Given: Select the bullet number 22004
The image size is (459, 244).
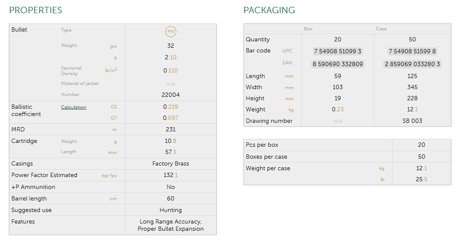Looking at the screenshot, I should tap(171, 95).
